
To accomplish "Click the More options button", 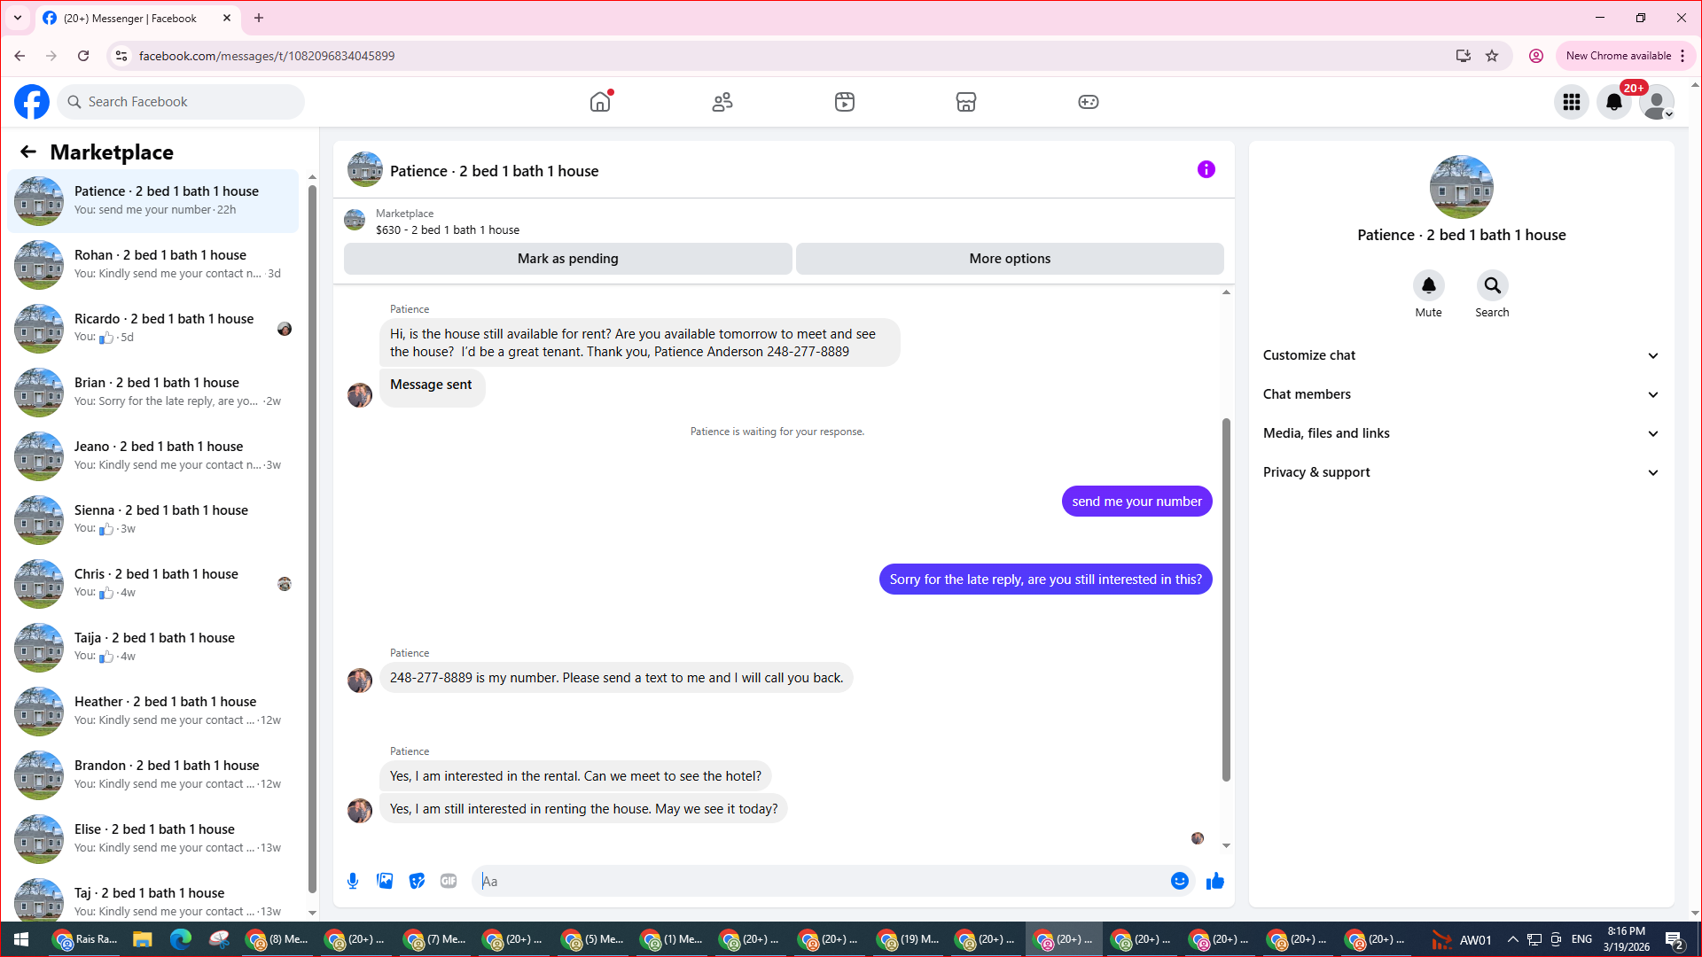I will tap(1009, 259).
